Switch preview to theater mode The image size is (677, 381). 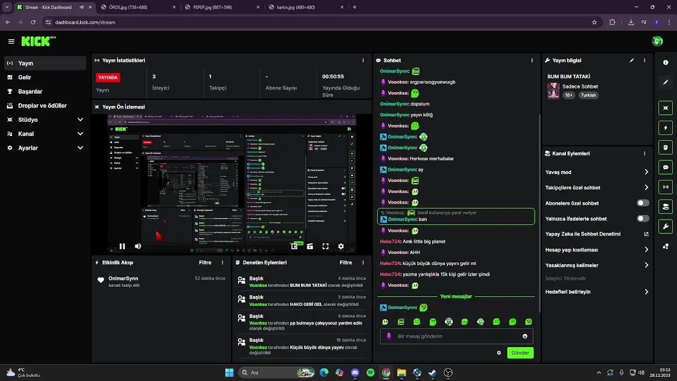click(310, 246)
